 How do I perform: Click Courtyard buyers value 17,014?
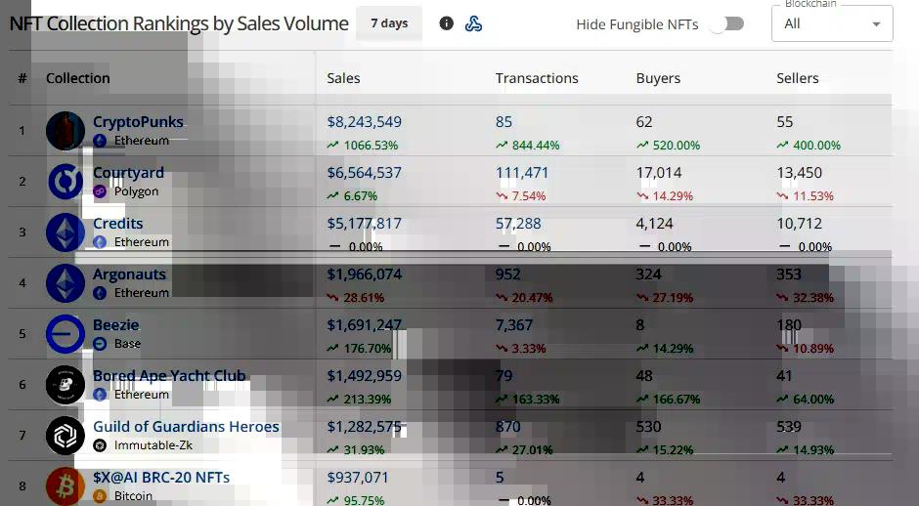tap(659, 173)
